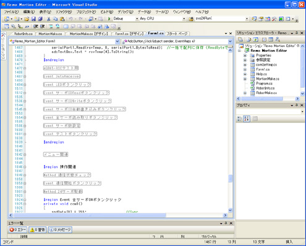Click the Decrease Indent icon
The width and height of the screenshot is (306, 246).
pyautogui.click(x=36, y=27)
